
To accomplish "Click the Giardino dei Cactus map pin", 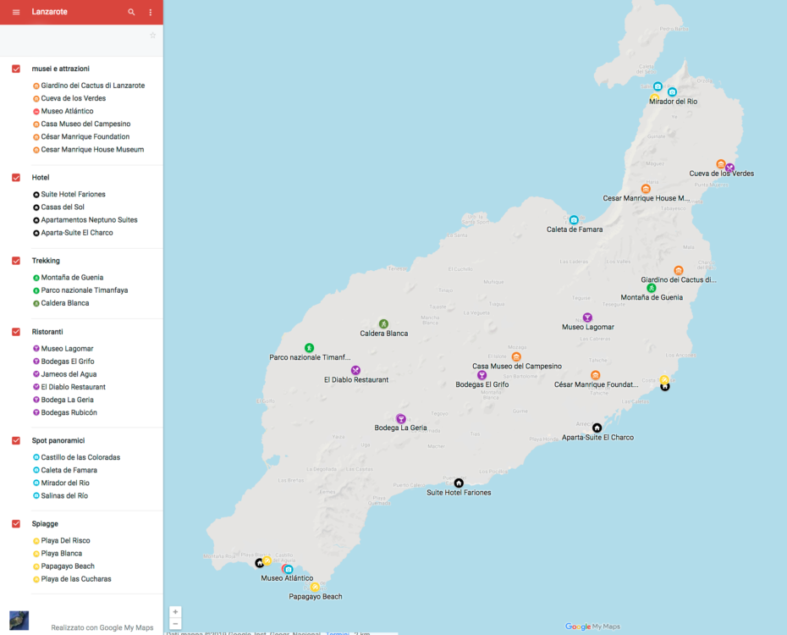I will [x=679, y=271].
